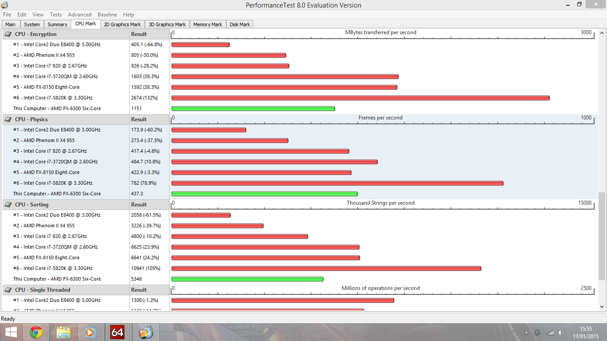This screenshot has width=607, height=341.
Task: Switch to the Main tab
Action: pos(10,24)
